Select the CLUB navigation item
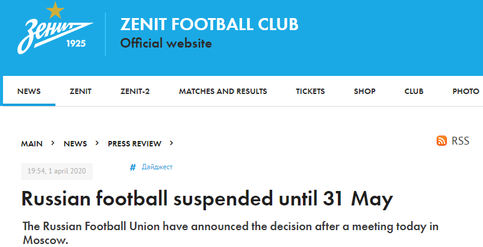 (x=414, y=92)
